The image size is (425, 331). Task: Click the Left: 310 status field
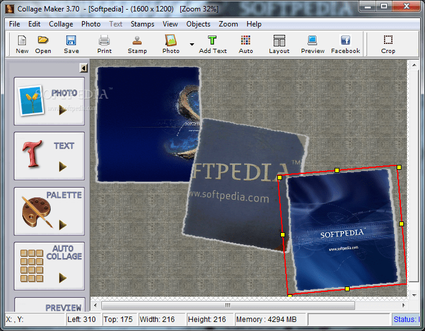[x=83, y=320]
